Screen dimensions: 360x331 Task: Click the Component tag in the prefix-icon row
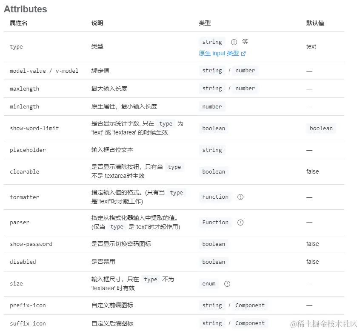250,305
